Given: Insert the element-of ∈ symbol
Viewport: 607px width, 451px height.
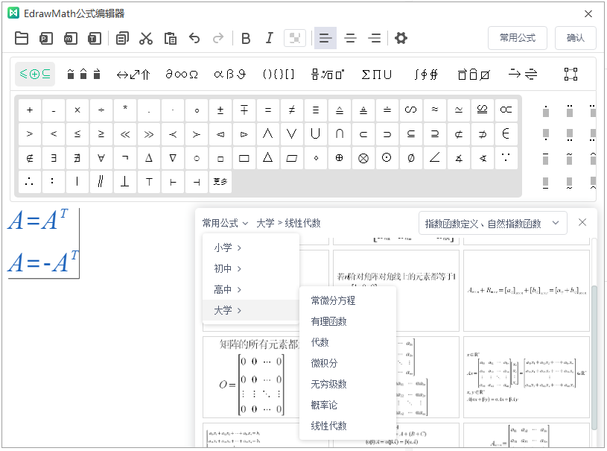Looking at the screenshot, I should click(x=506, y=134).
